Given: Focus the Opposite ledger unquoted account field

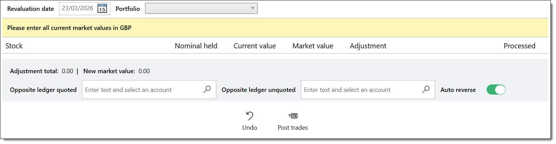Looking at the screenshot, I should (361, 90).
